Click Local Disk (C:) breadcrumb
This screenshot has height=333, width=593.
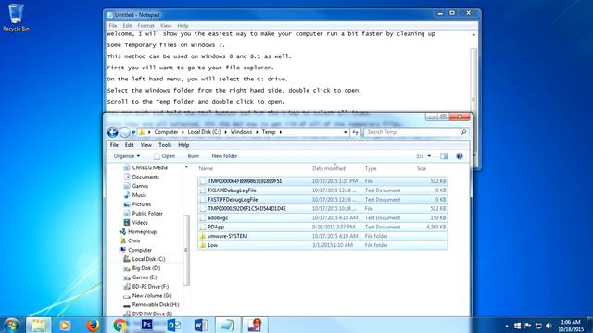tap(204, 132)
